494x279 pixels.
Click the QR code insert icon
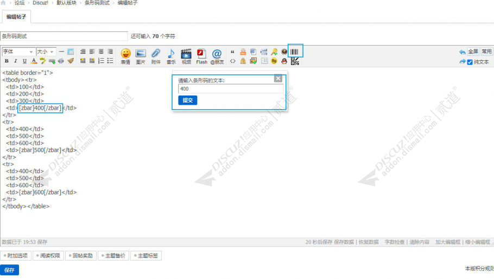click(295, 61)
